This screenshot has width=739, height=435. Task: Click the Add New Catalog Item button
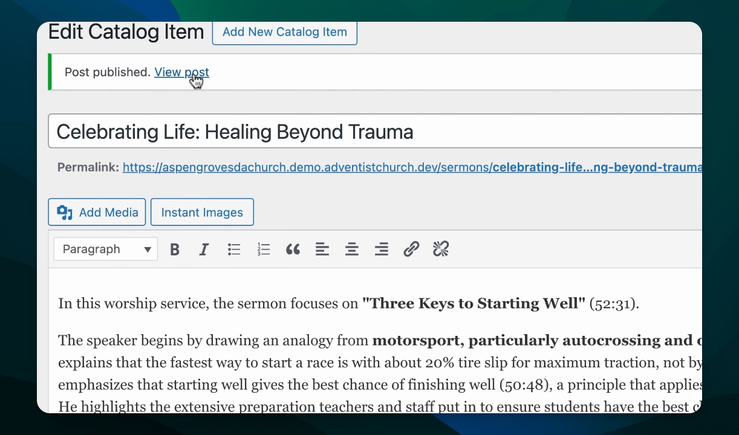pos(284,32)
